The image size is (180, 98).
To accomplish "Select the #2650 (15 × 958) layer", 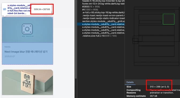I will (x=91, y=7).
